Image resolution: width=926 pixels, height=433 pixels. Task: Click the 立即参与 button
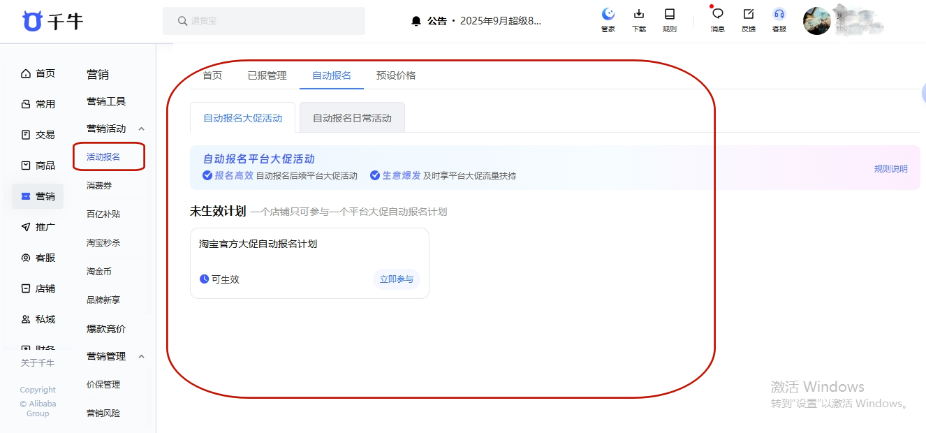397,279
